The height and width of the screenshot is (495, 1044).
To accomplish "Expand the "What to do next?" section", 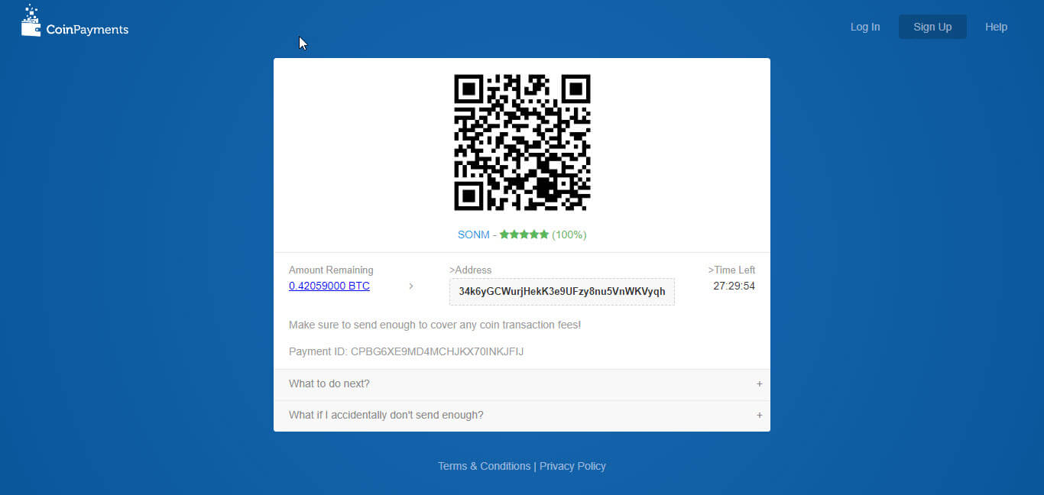I will (329, 383).
